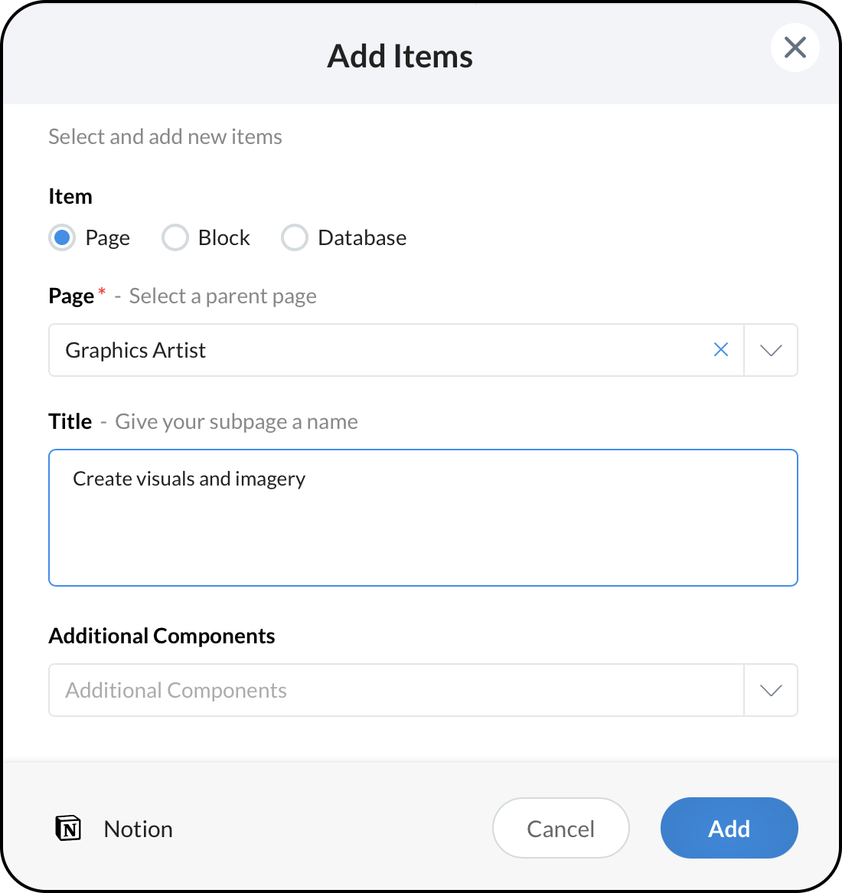
Task: Open the Additional Components dropdown arrow
Action: 771,690
